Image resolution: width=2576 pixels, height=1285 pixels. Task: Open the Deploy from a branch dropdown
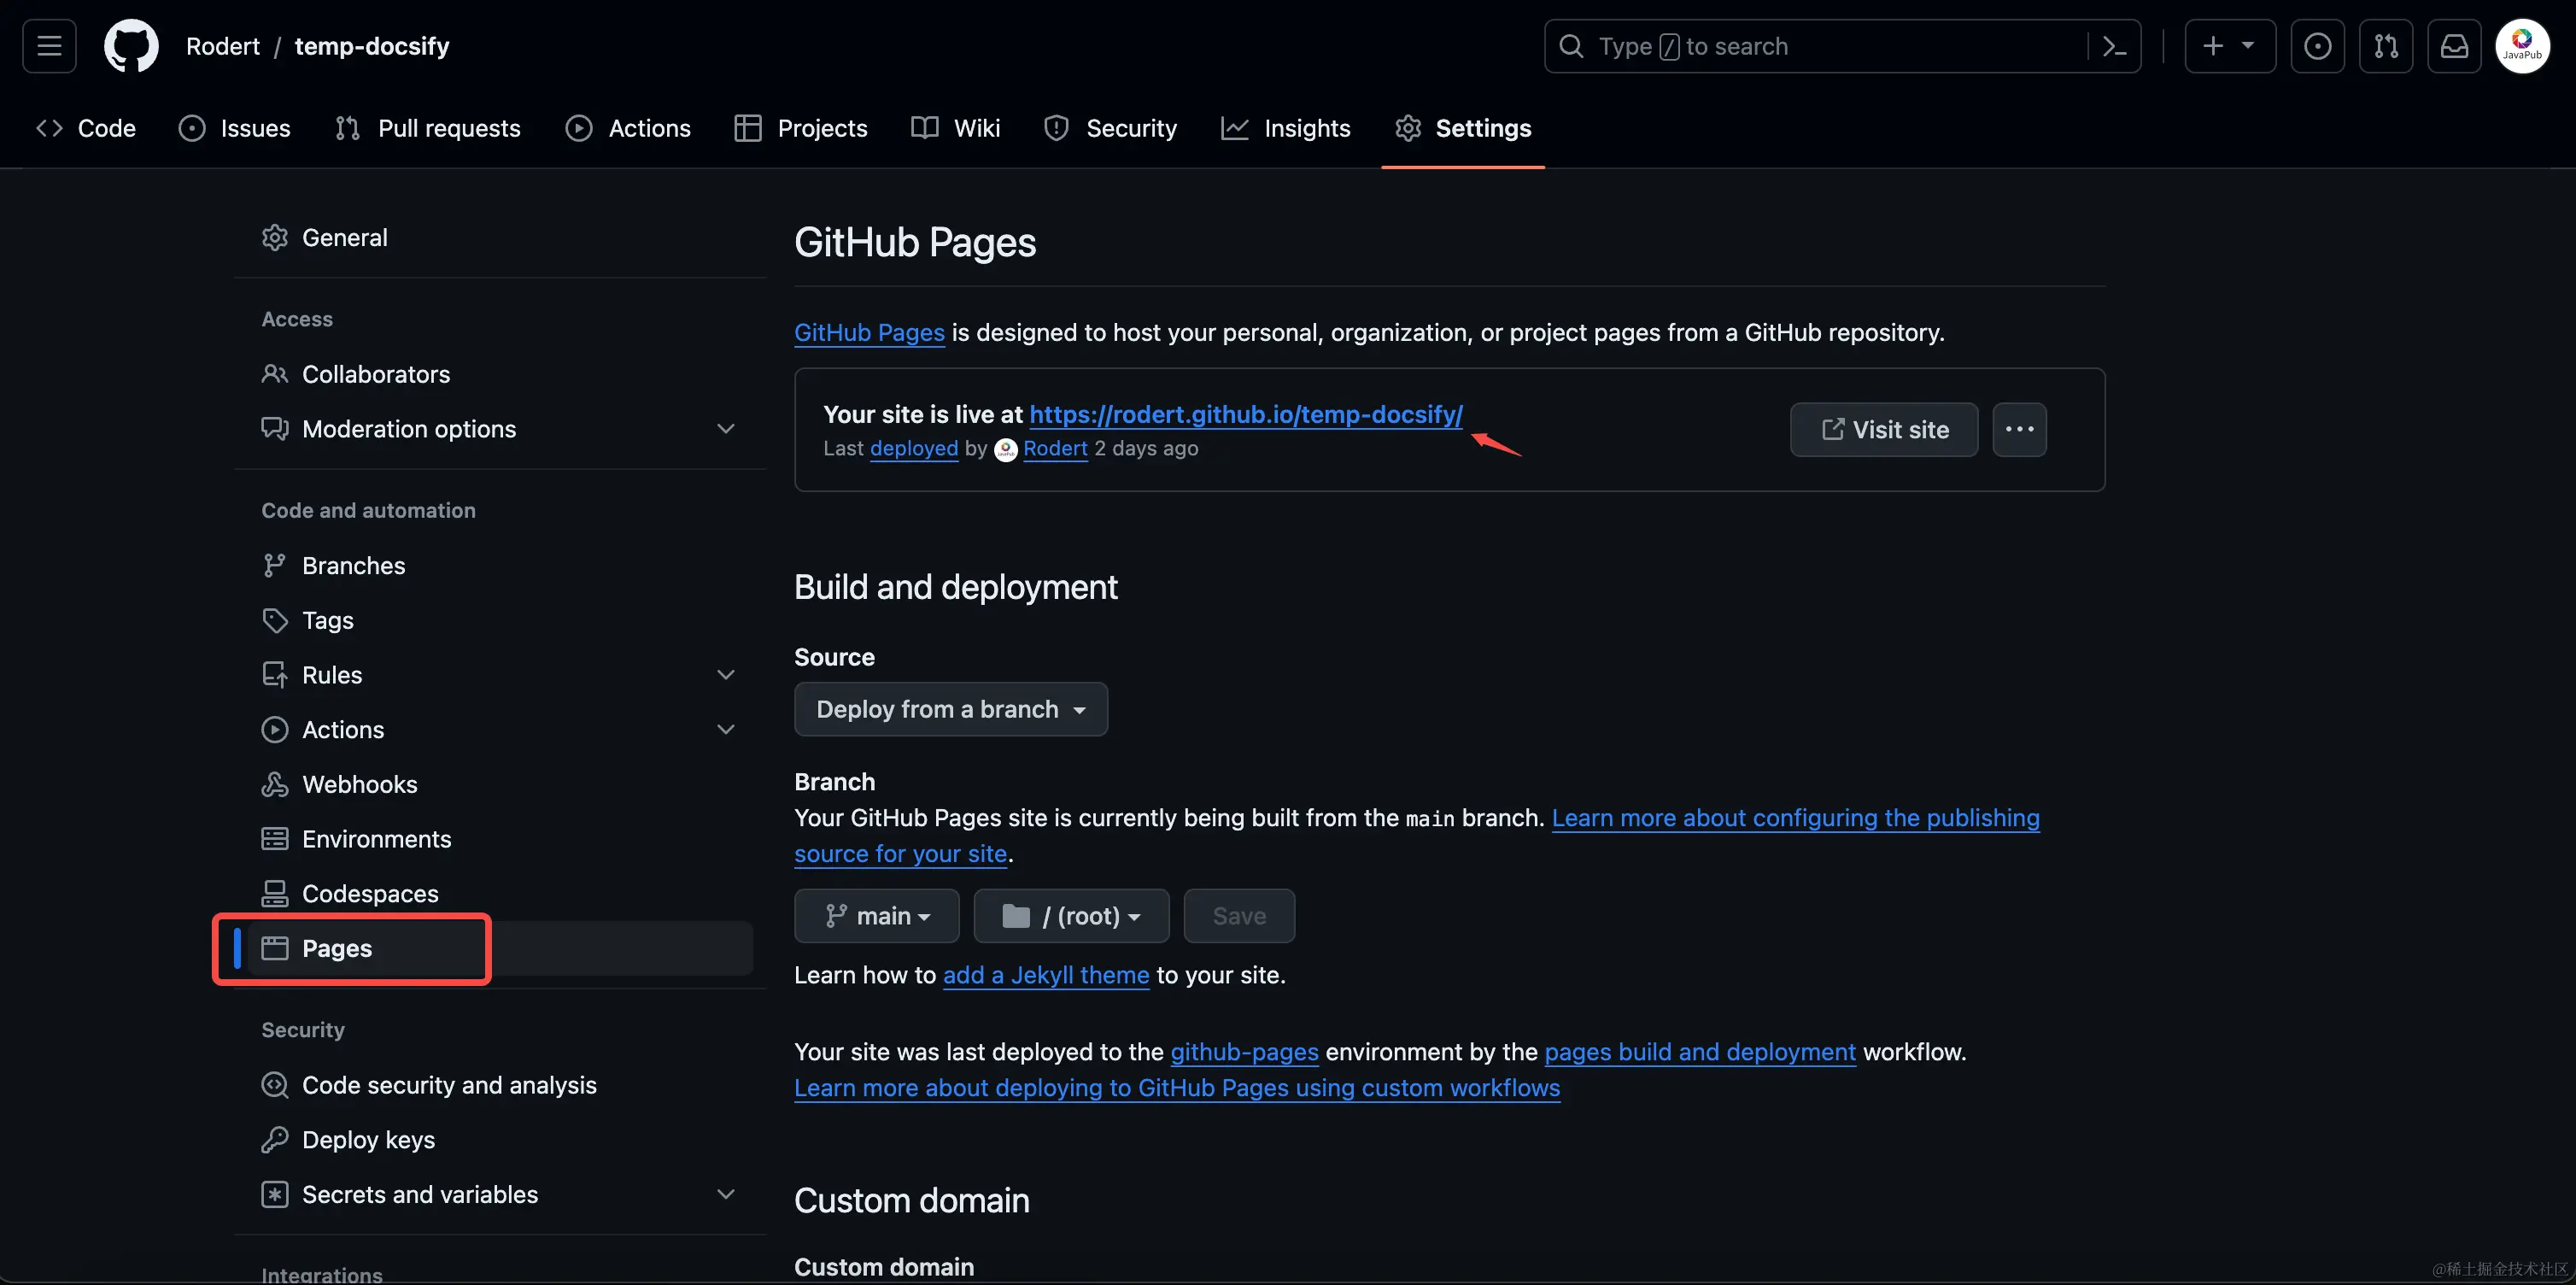click(950, 709)
